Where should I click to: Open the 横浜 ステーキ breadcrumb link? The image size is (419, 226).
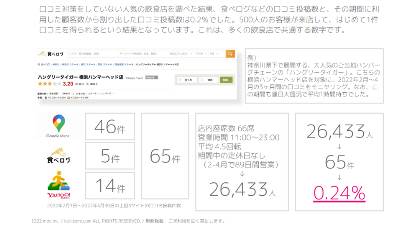pyautogui.click(x=88, y=64)
